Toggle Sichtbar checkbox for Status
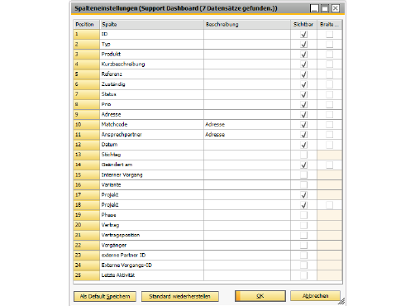Viewport: 415px width, 306px height. (x=303, y=94)
